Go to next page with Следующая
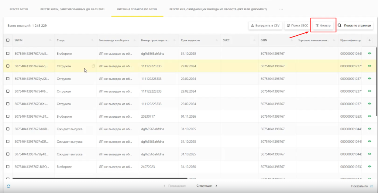Screen dimensions: 378x193 pos(207,186)
